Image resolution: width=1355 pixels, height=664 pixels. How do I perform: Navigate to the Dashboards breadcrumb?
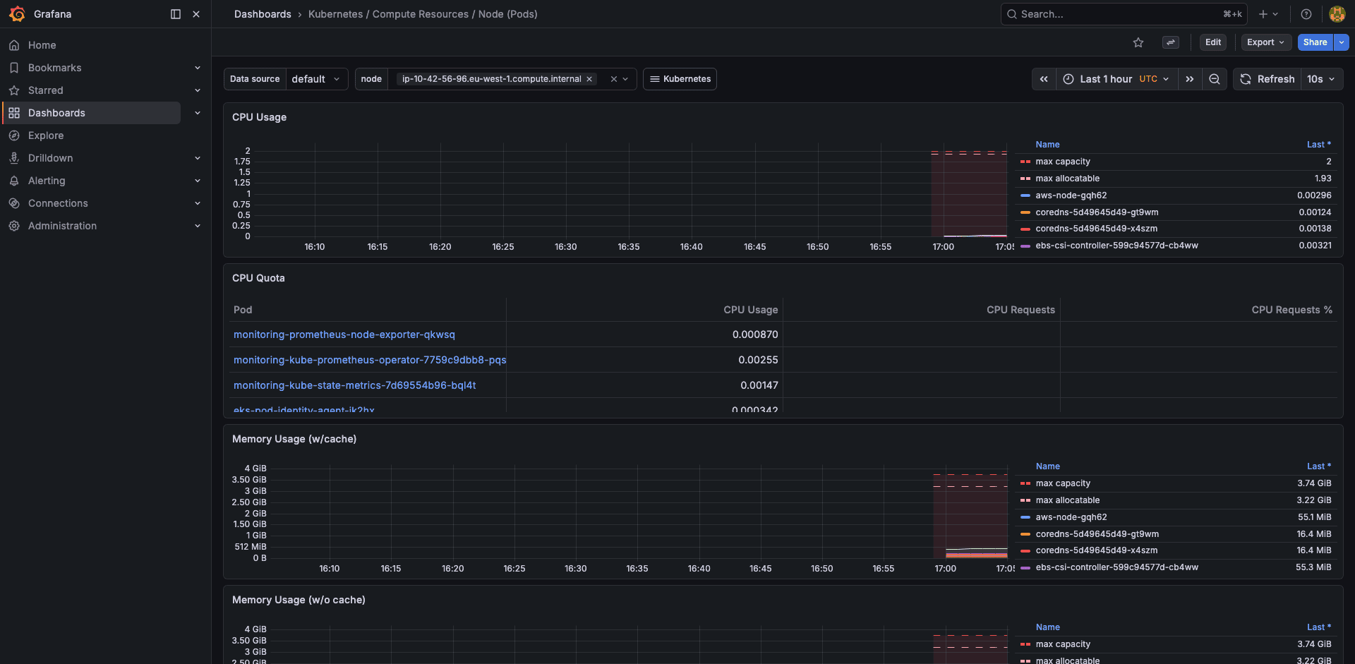tap(263, 14)
